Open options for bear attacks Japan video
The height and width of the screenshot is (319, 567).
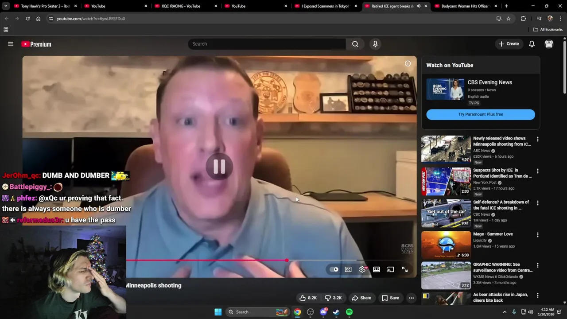[538, 295]
